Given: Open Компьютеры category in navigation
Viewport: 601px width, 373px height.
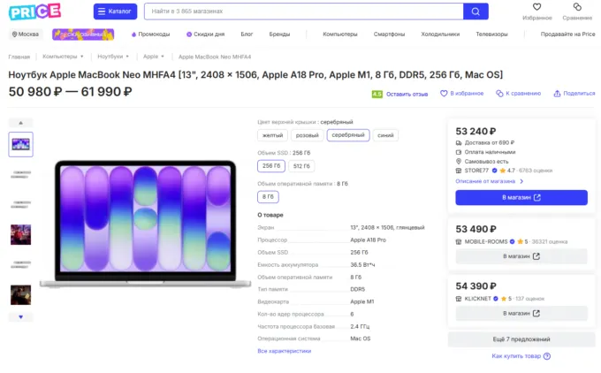Looking at the screenshot, I should coord(340,34).
